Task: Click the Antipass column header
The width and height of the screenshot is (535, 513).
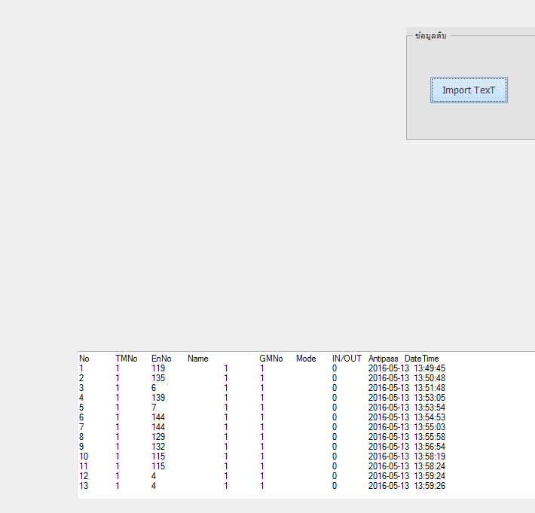Action: point(384,359)
